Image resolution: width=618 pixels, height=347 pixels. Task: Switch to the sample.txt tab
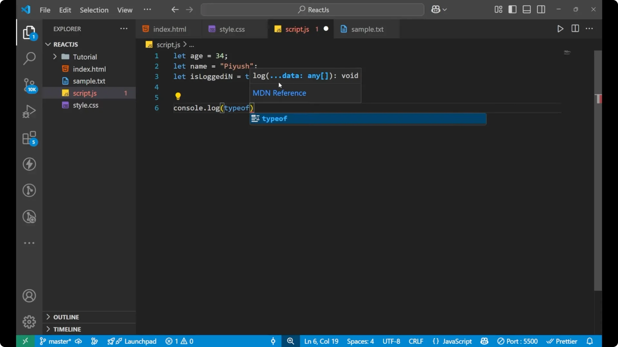(367, 29)
